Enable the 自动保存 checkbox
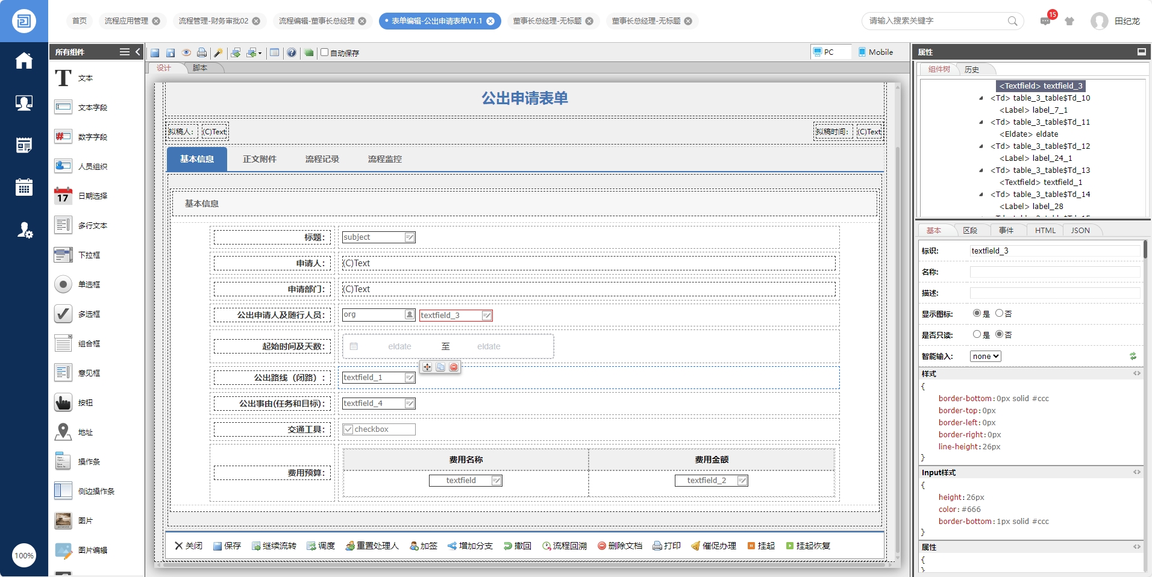 (325, 52)
